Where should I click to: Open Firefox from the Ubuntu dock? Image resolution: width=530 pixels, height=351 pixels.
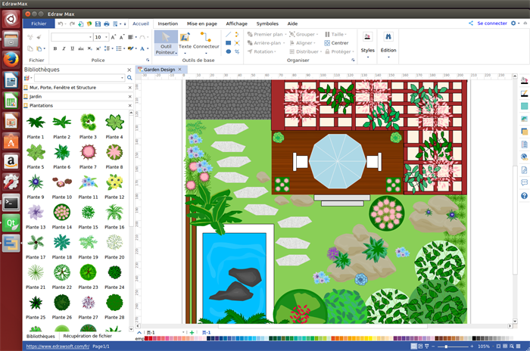[11, 58]
